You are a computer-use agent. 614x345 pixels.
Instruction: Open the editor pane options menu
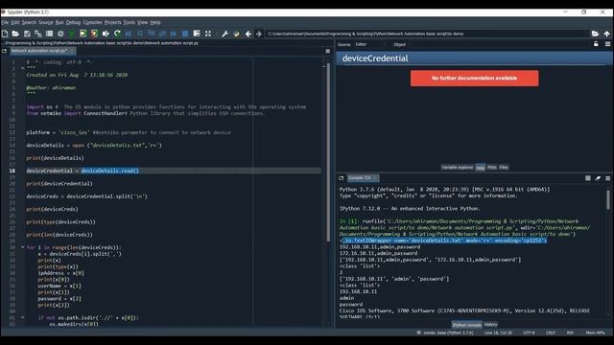click(x=328, y=51)
